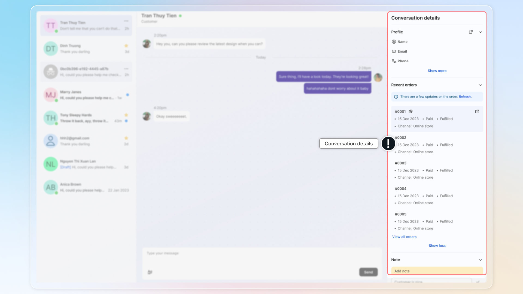This screenshot has height=294, width=523.
Task: Collapse the Note section chevron
Action: coord(481,260)
